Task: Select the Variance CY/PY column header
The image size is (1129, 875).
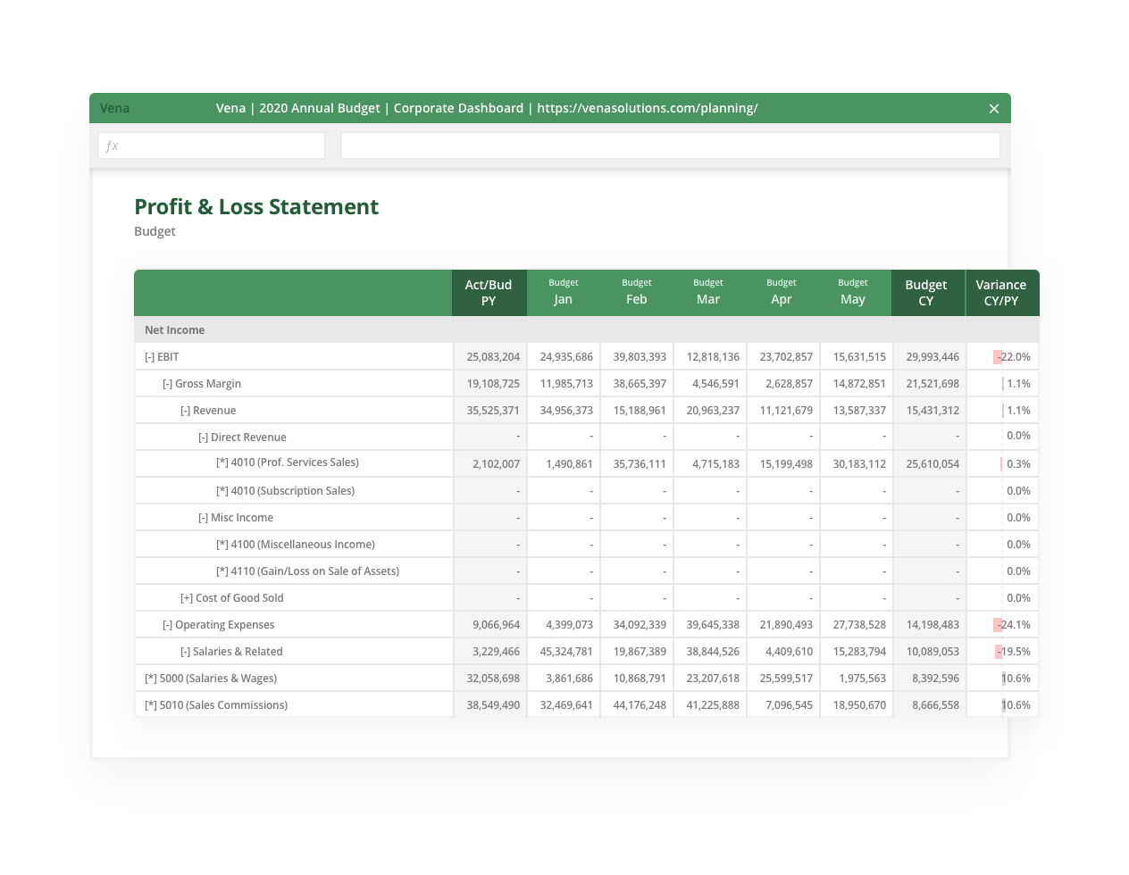Action: (1000, 292)
